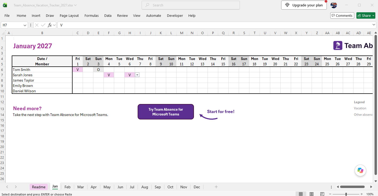Click the Insert Function fx icon
Screen dimensions: 378x196
50,25
